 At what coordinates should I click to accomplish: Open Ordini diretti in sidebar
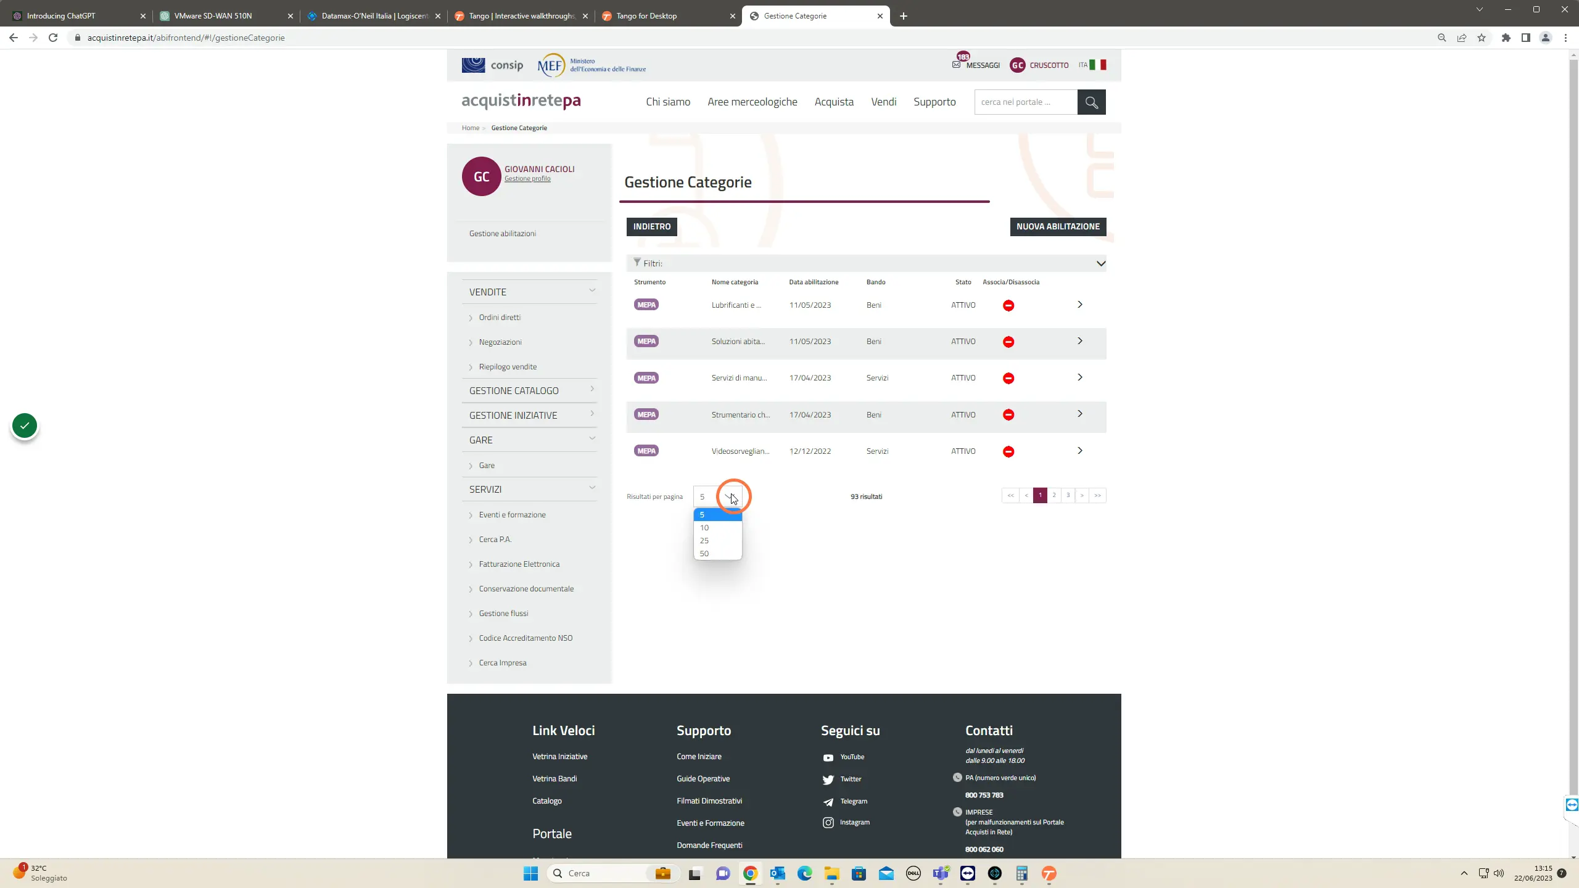coord(500,317)
